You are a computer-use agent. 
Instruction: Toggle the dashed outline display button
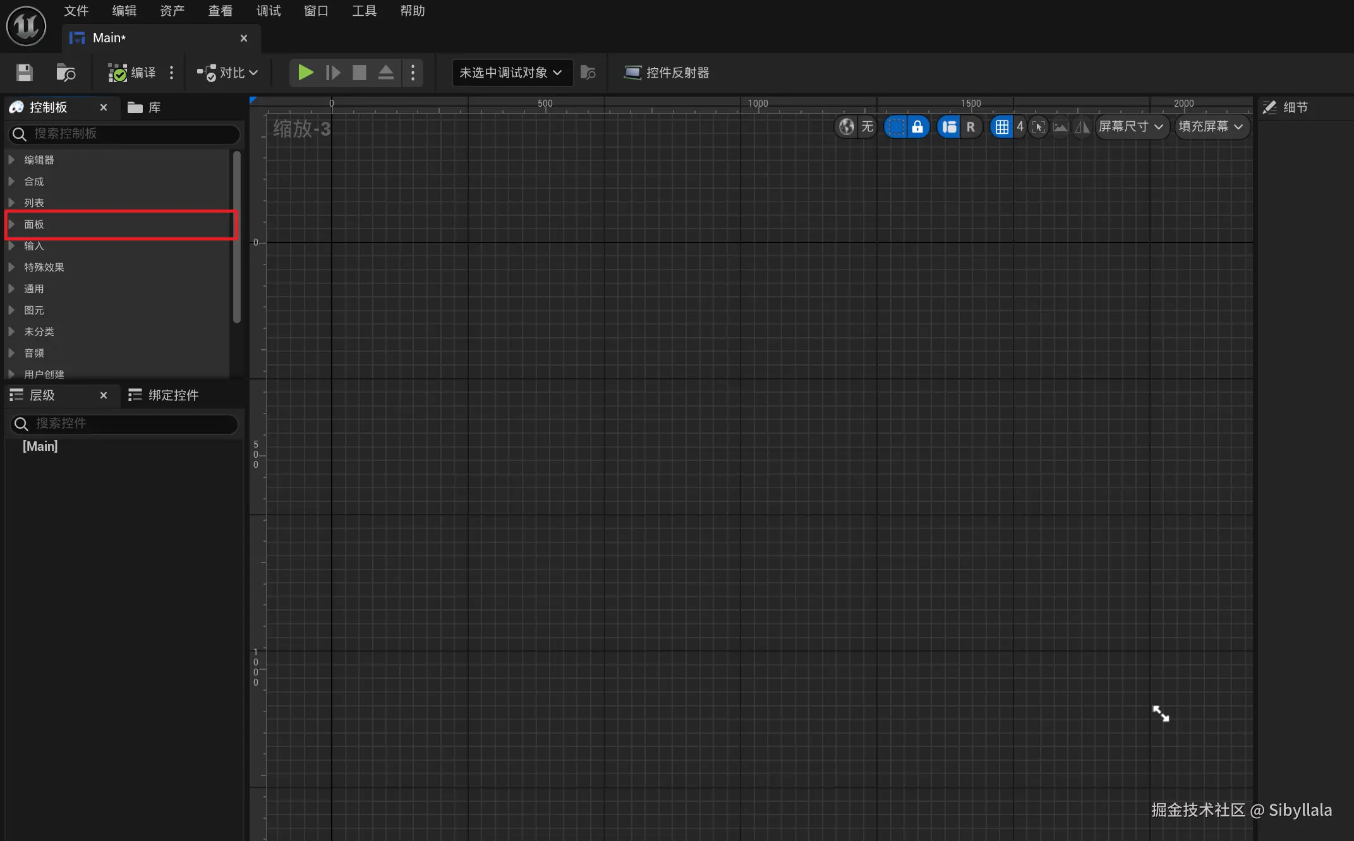pos(895,127)
